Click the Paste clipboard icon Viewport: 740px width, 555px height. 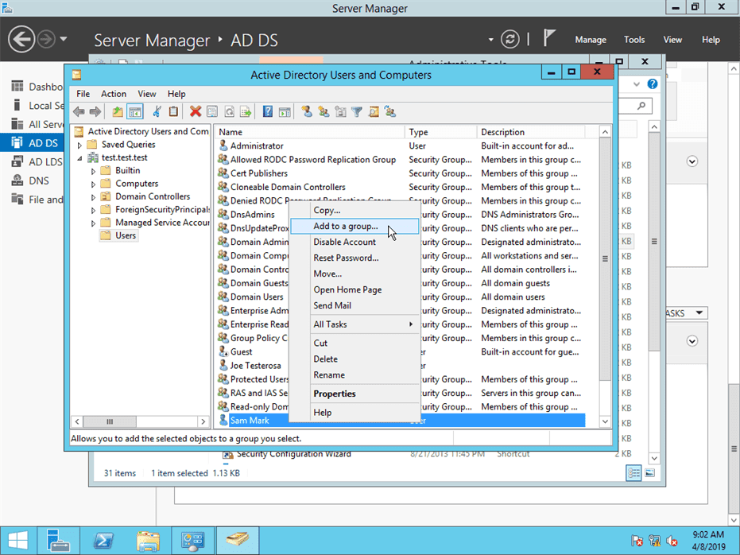click(173, 112)
